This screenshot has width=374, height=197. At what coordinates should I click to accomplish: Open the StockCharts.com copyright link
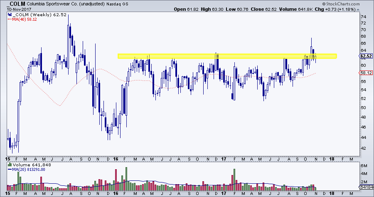(341, 4)
